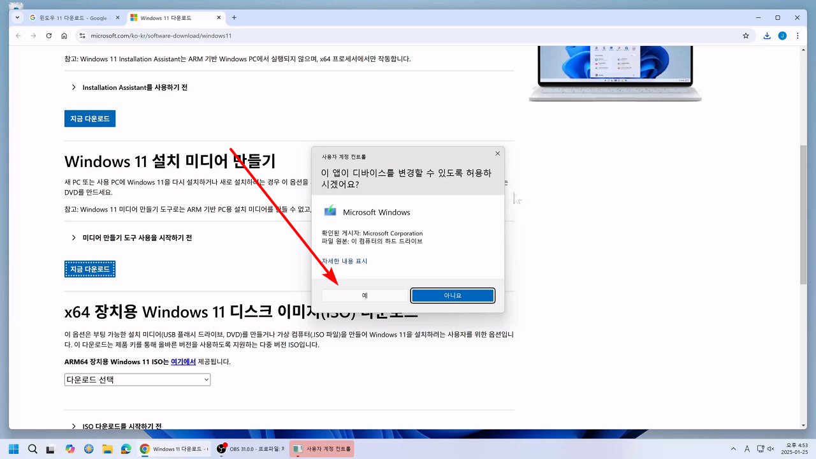816x459 pixels.
Task: Open the Chrome profile avatar
Action: click(782, 36)
